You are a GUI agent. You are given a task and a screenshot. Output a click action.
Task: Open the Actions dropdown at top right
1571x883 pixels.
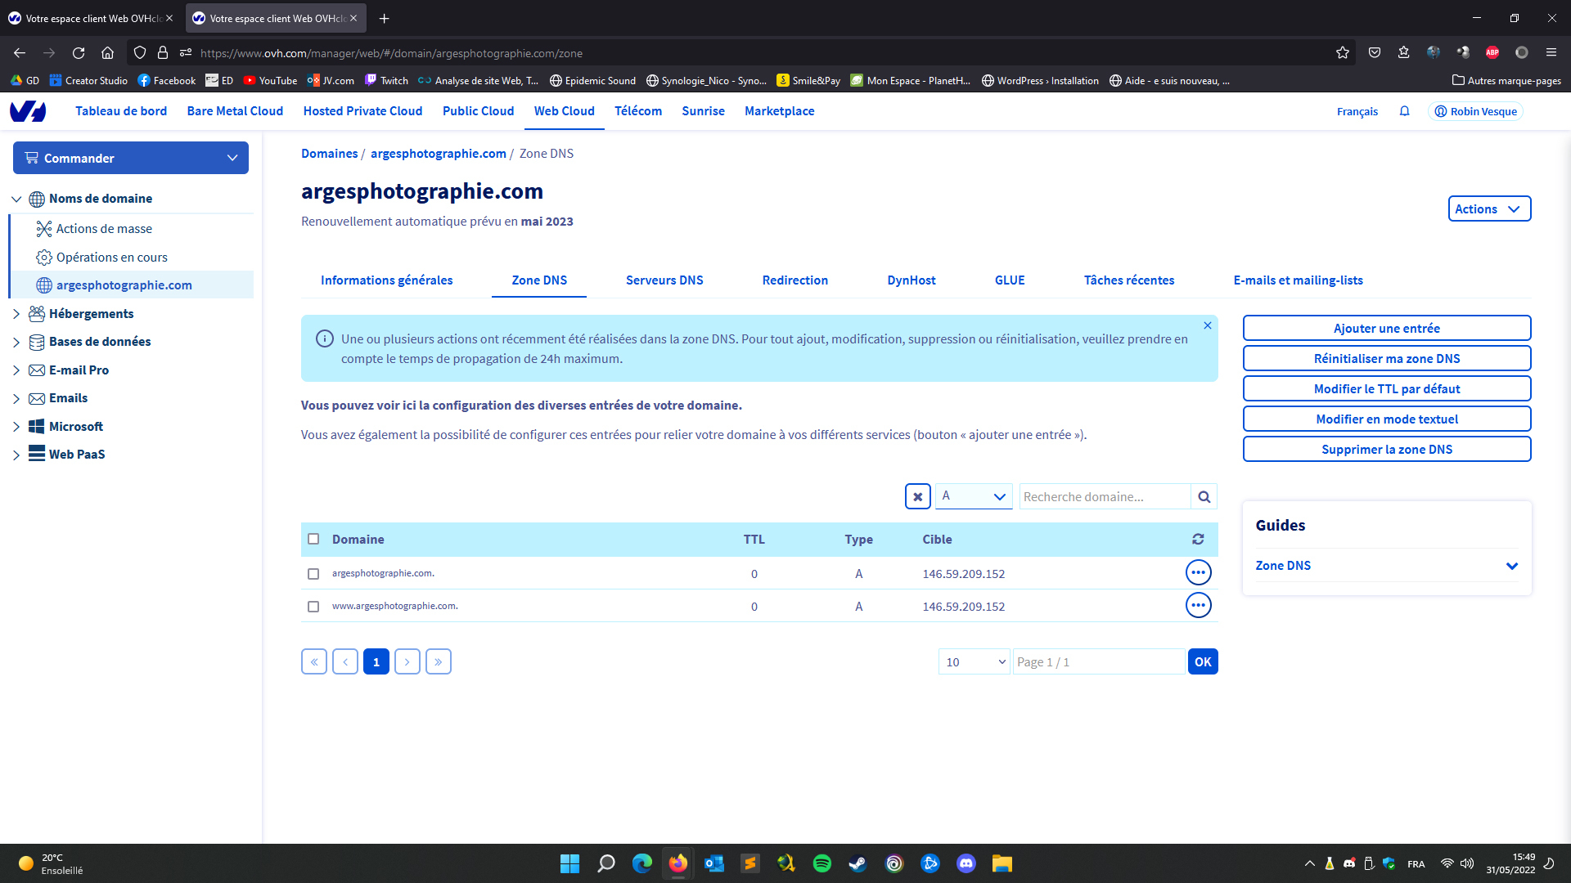pos(1488,209)
